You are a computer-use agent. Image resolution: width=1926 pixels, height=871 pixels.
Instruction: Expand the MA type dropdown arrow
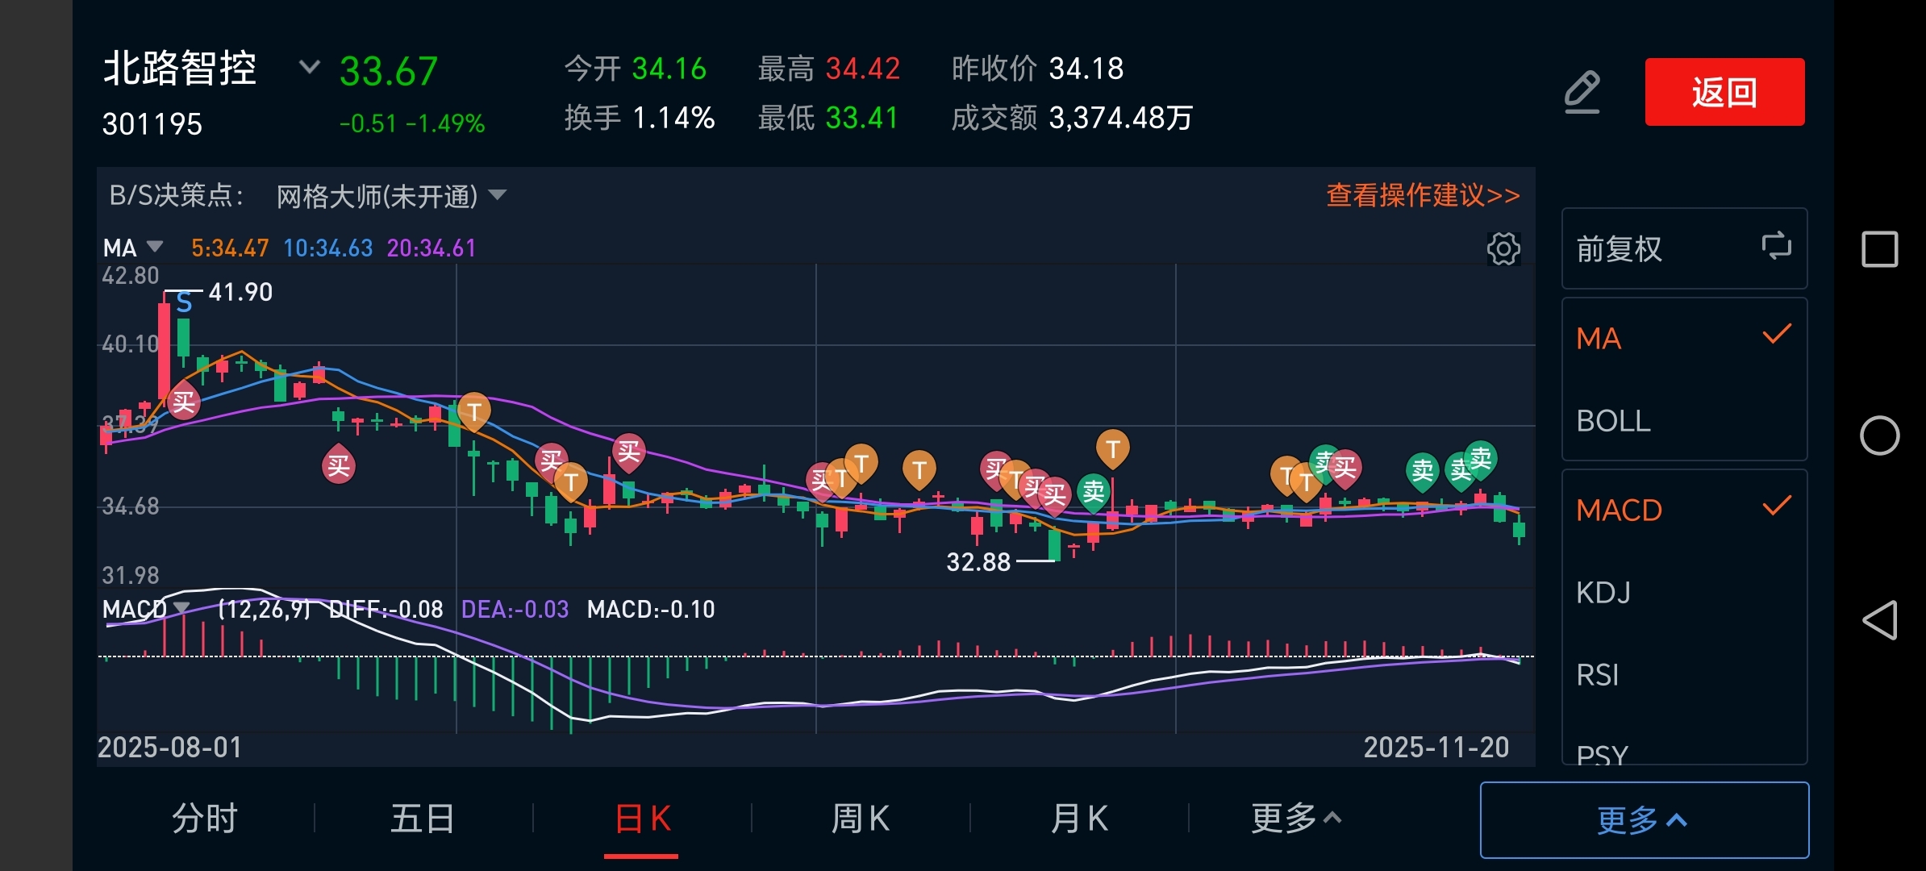click(x=155, y=246)
